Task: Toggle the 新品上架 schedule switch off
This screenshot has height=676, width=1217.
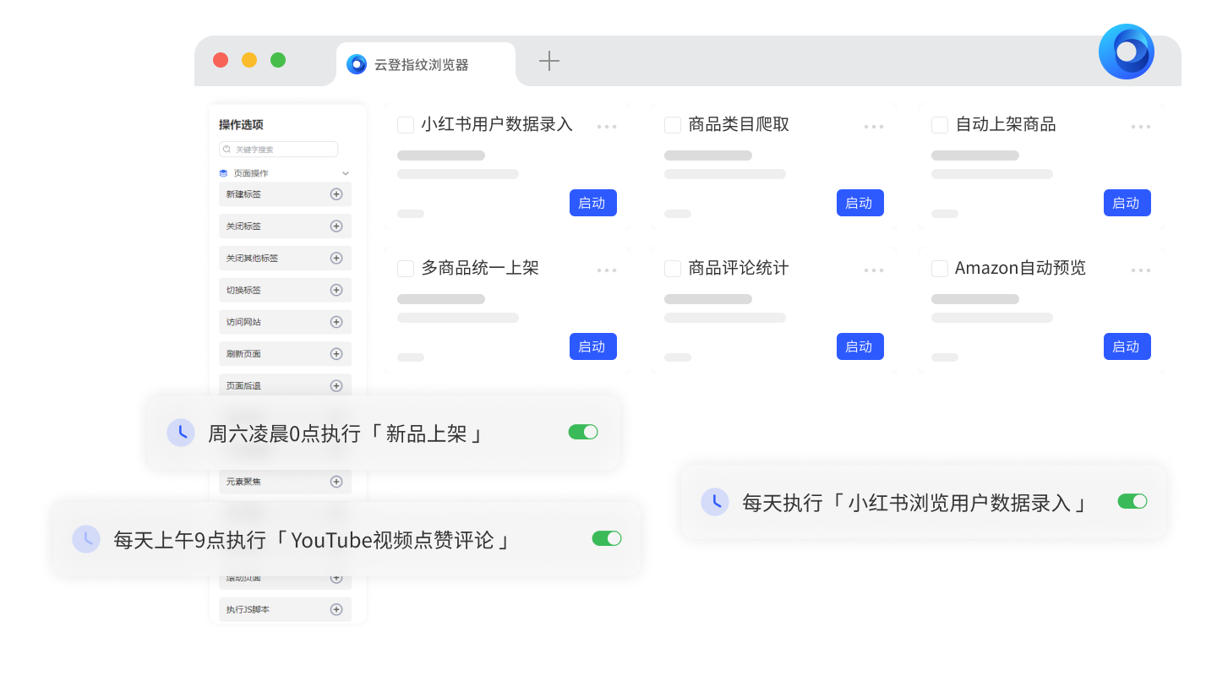Action: (583, 432)
